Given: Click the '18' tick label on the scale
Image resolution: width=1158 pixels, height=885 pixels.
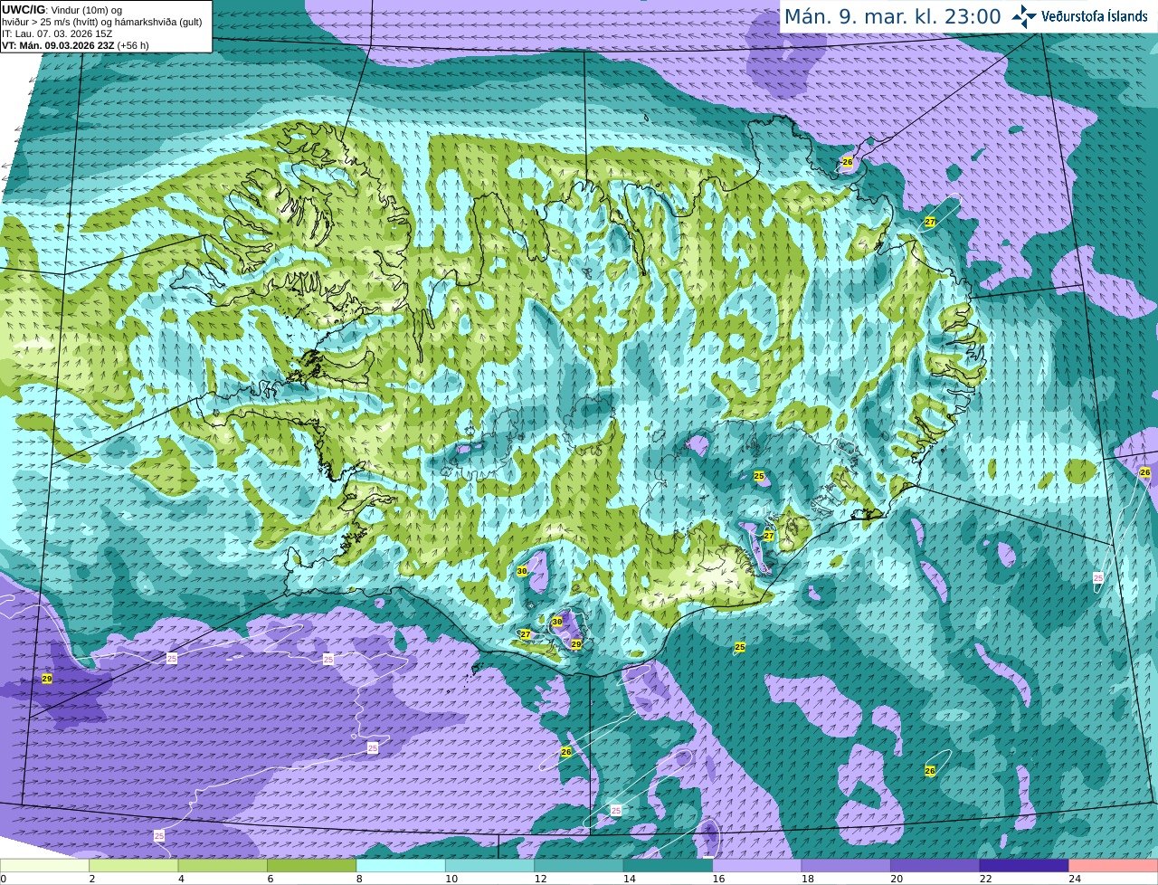Looking at the screenshot, I should [x=808, y=879].
